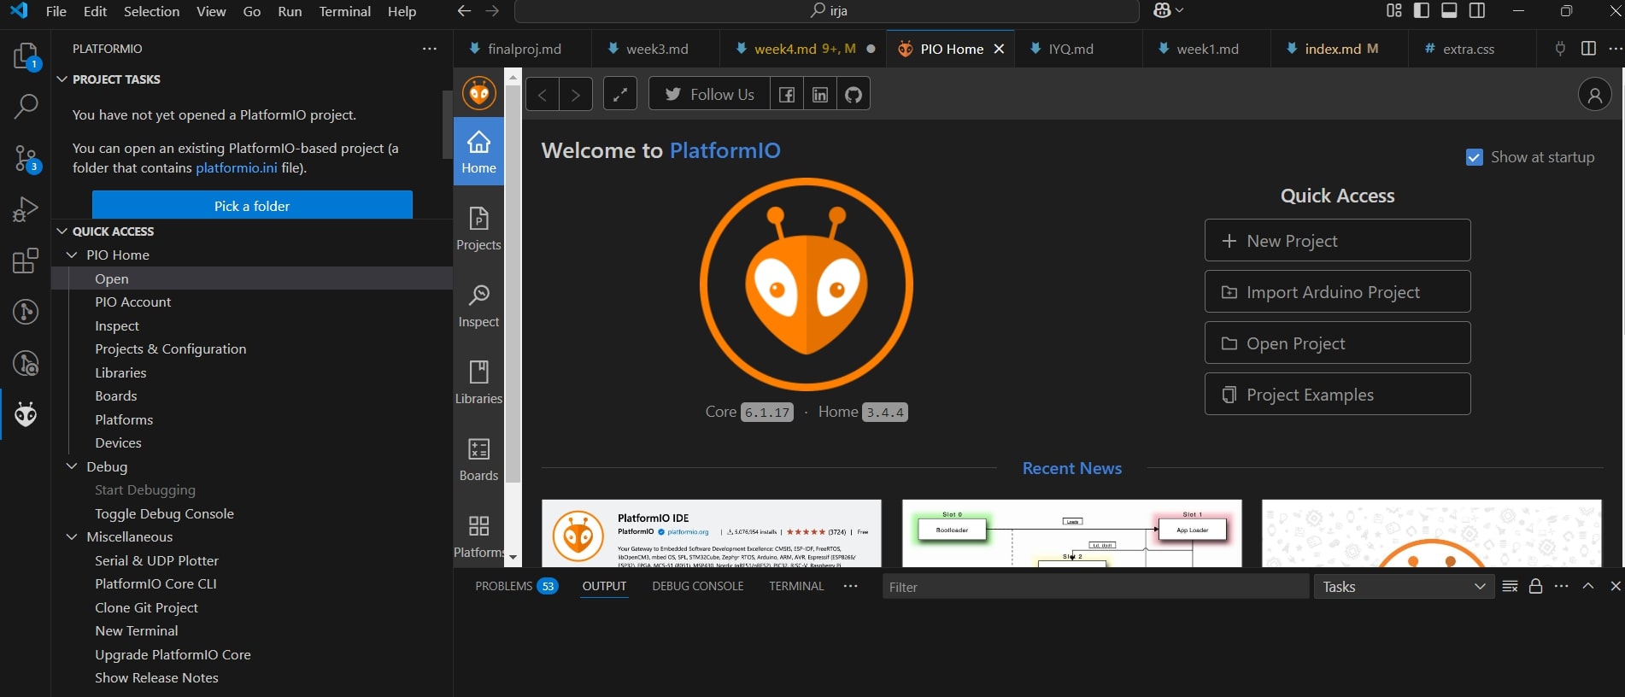Select Toggle Debug Console tree item

coord(164,513)
